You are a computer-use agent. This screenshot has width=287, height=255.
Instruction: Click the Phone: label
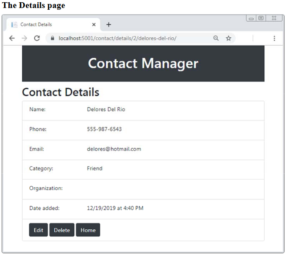coord(38,129)
